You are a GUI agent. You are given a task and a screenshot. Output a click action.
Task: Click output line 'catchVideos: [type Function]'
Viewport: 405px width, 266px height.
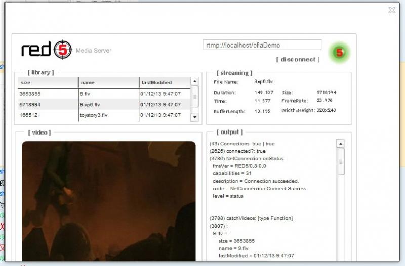251,218
